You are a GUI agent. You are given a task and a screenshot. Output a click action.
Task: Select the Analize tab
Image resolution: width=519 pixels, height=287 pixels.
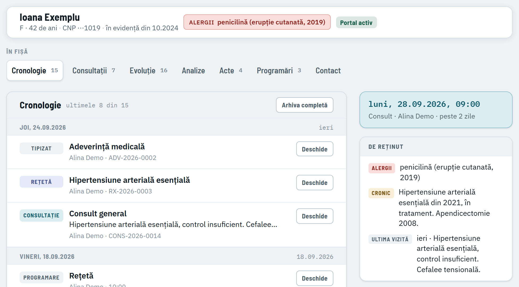click(193, 70)
